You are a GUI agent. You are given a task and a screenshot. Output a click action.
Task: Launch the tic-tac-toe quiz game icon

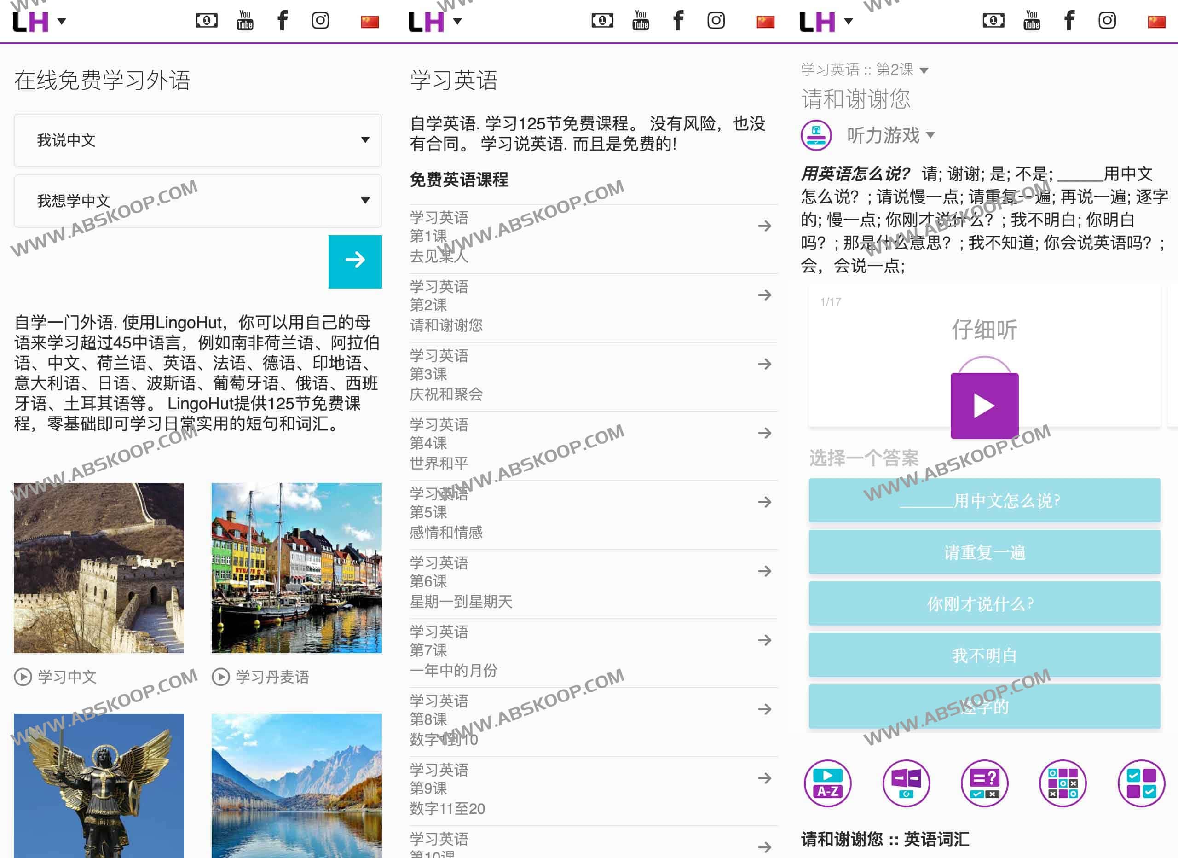coord(1063,784)
